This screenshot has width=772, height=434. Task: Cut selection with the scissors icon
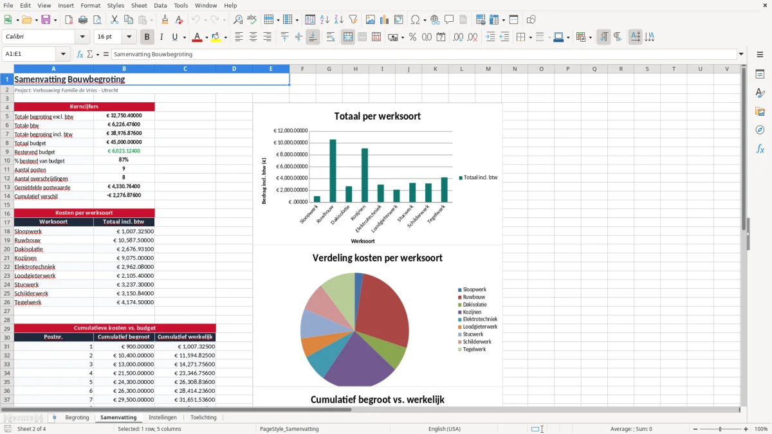pos(115,20)
